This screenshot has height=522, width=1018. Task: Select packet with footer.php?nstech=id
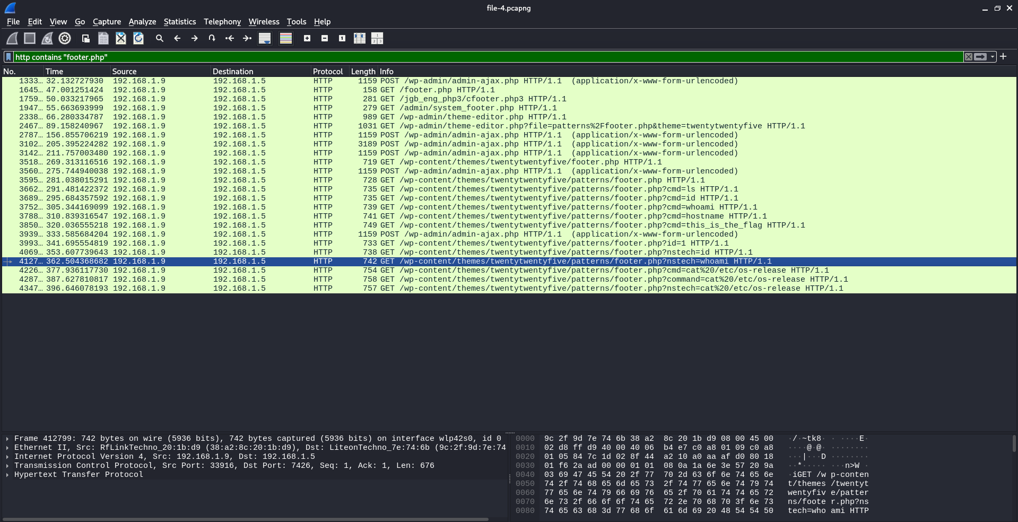click(509, 252)
